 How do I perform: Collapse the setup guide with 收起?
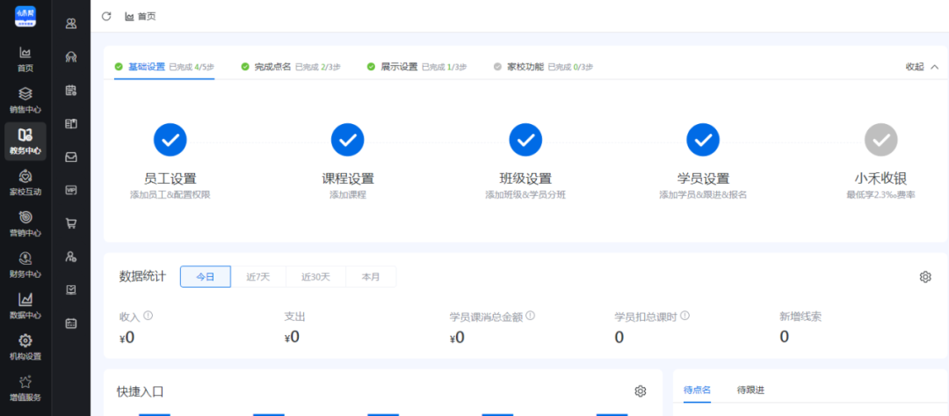tap(922, 67)
